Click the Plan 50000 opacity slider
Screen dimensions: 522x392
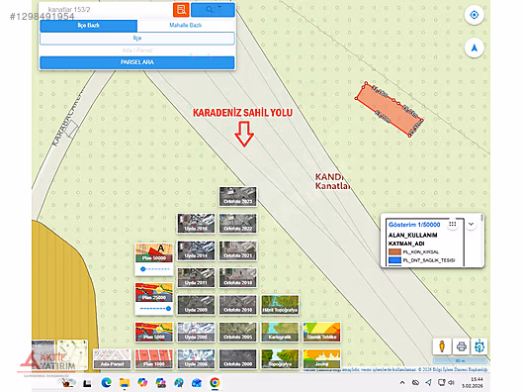click(155, 269)
